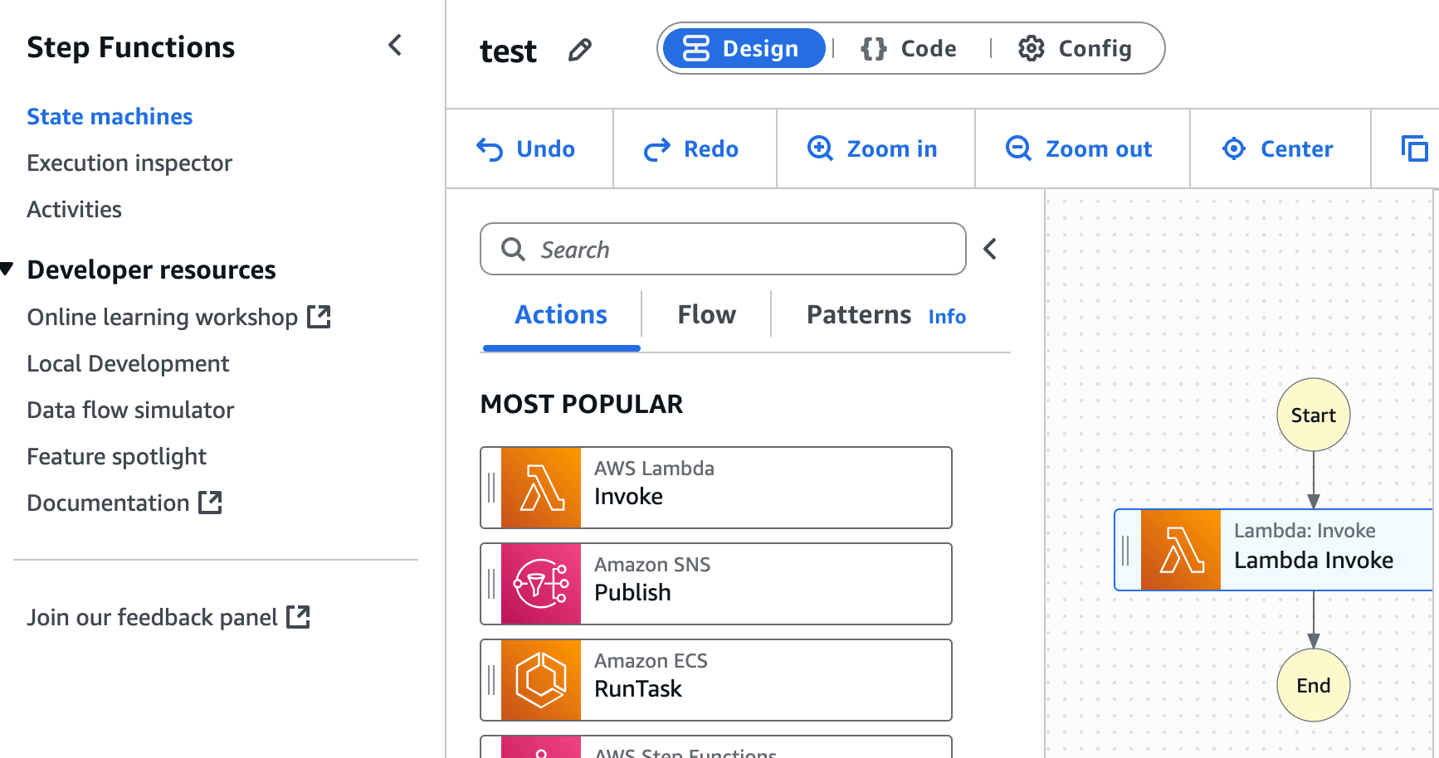Image resolution: width=1439 pixels, height=758 pixels.
Task: Switch to Config mode
Action: (1076, 49)
